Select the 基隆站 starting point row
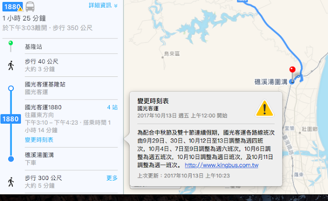This screenshot has height=201, width=328. coord(71,47)
